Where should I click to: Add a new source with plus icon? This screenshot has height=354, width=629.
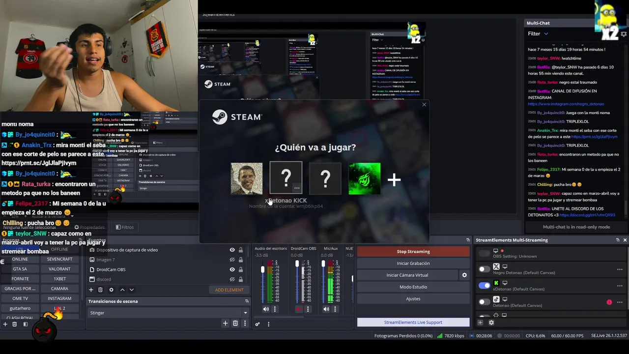(x=91, y=290)
